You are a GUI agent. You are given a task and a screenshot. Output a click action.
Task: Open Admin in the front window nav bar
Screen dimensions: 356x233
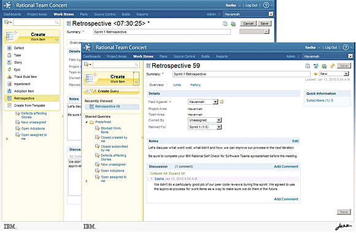coord(291,56)
